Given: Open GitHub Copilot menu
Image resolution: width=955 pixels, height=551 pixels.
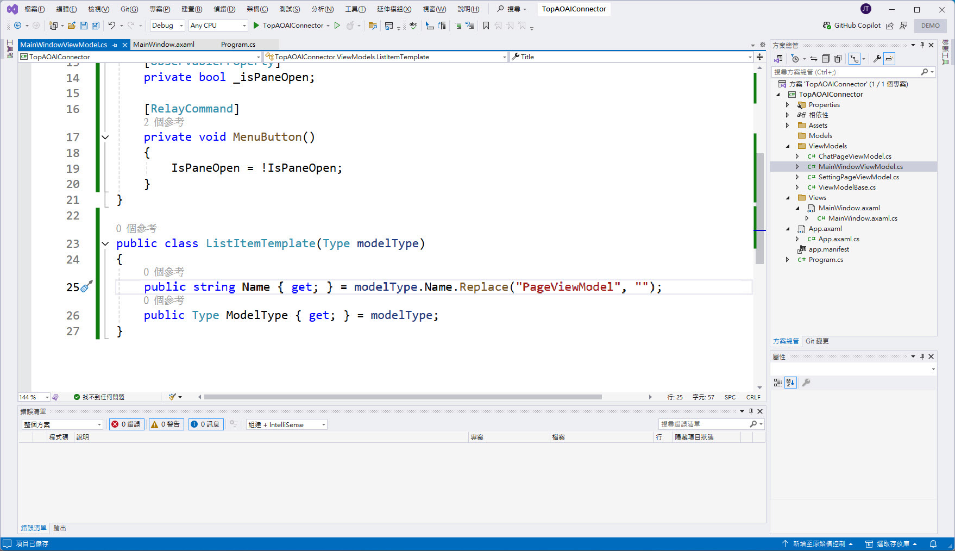Looking at the screenshot, I should 851,26.
